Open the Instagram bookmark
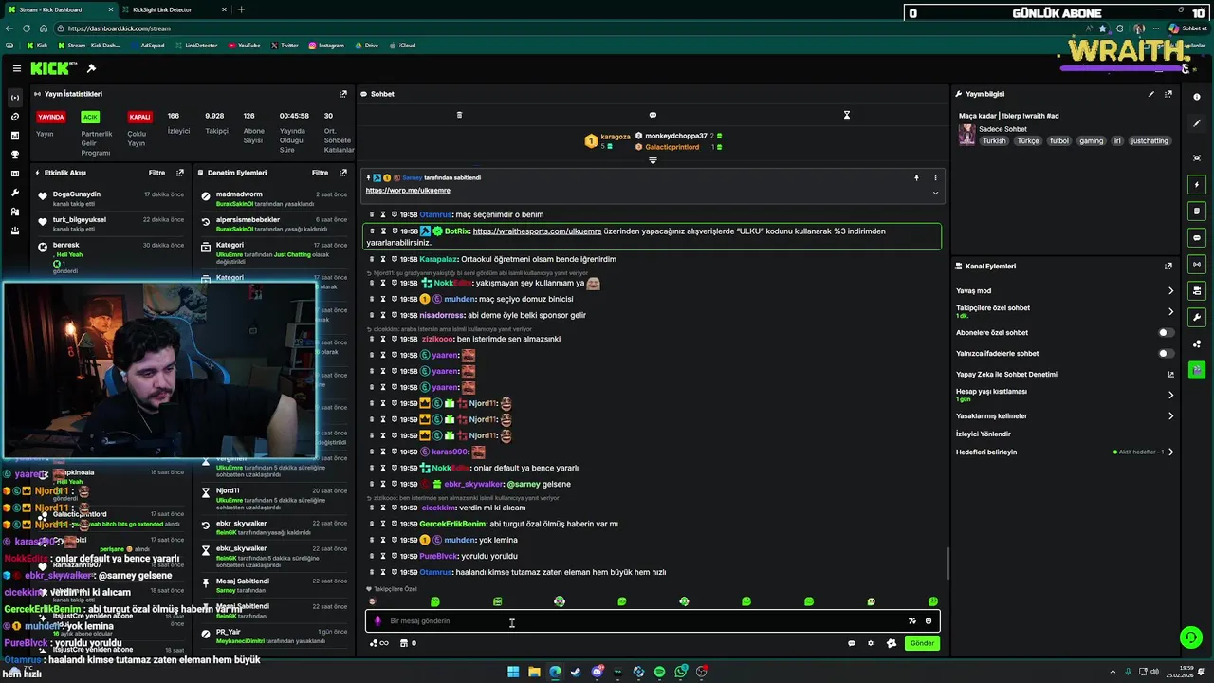Screen dimensions: 1214x683 click(325, 46)
